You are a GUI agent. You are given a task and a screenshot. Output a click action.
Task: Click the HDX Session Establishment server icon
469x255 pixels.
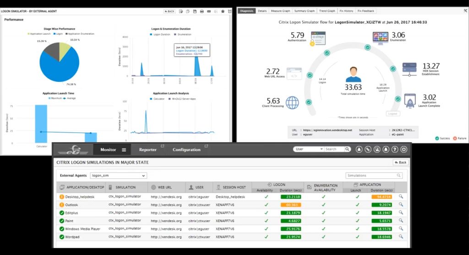tap(409, 69)
